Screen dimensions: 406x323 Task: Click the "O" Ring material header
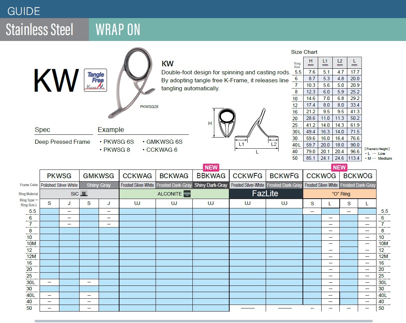point(339,194)
